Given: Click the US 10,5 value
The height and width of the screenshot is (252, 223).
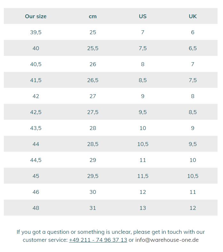Looking at the screenshot, I should [143, 144].
